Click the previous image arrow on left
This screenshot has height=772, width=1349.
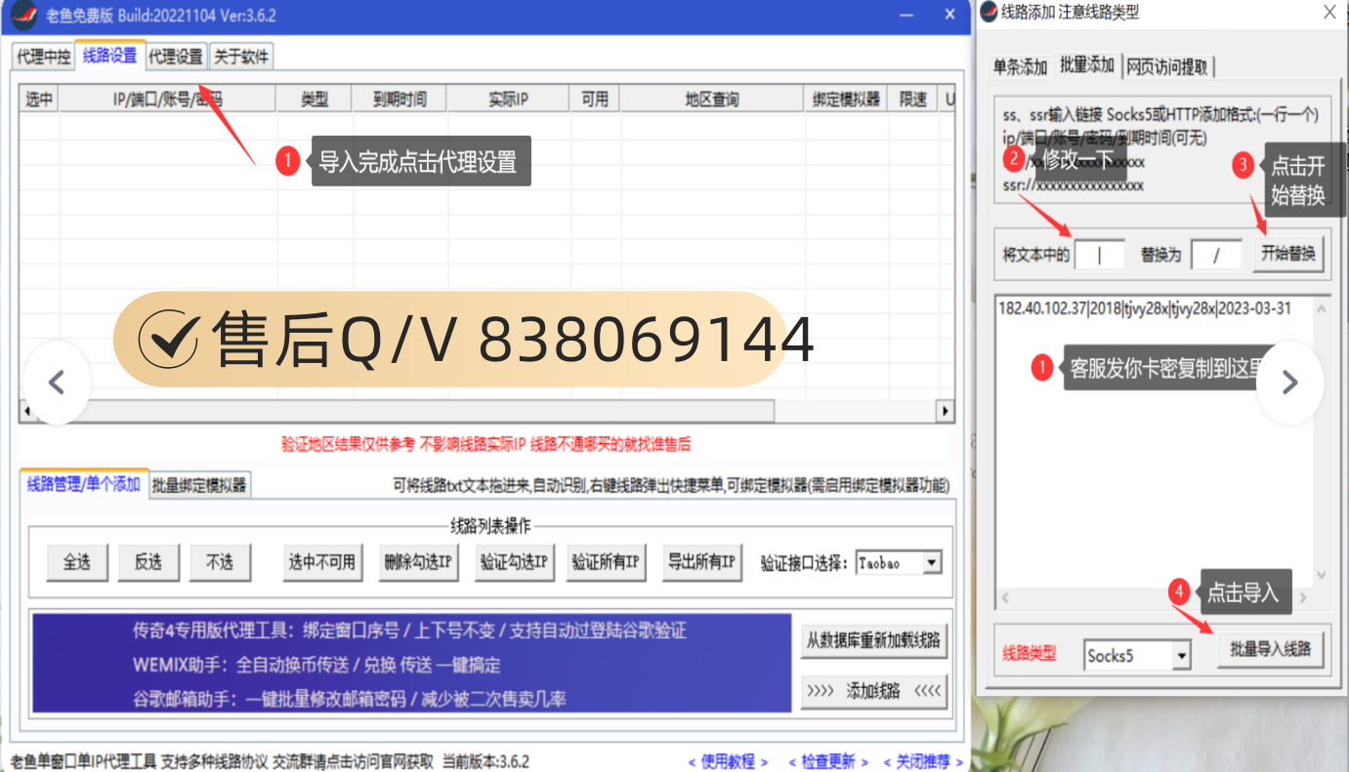point(57,383)
